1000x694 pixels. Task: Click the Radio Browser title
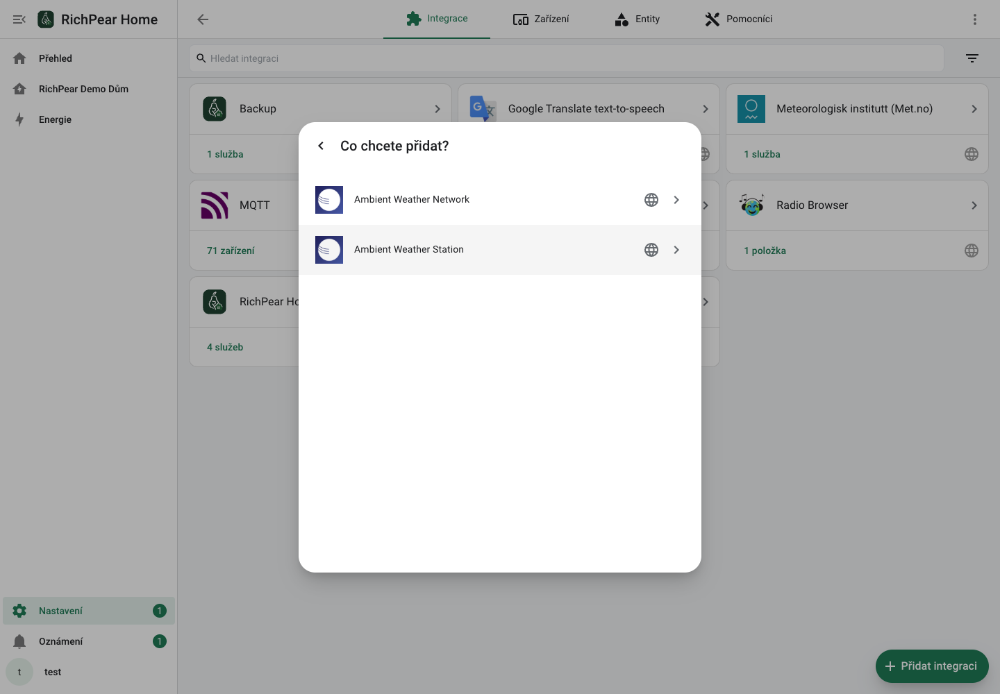[x=812, y=205]
